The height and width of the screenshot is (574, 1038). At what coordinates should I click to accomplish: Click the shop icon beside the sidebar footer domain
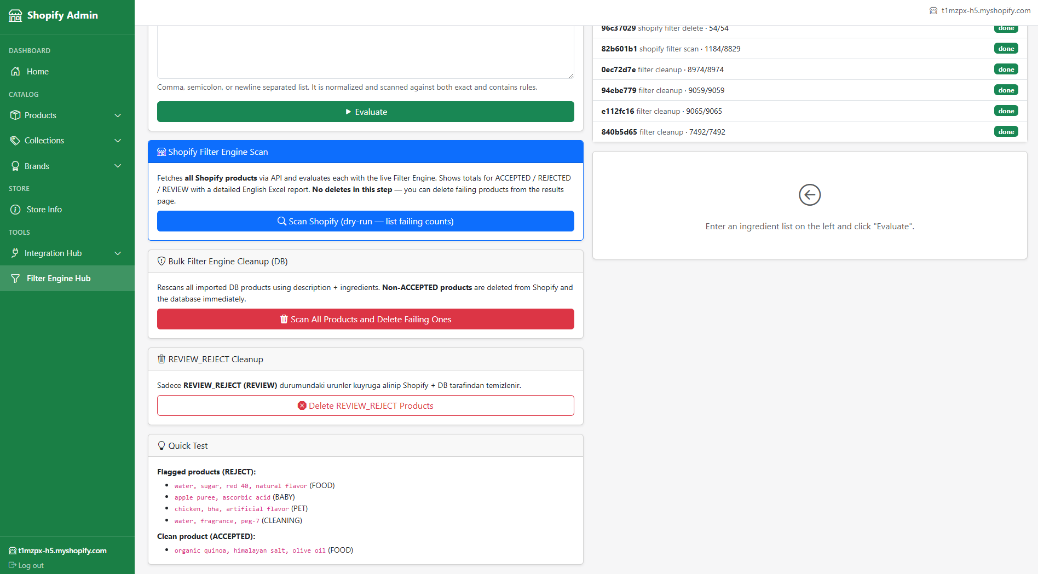coord(13,550)
